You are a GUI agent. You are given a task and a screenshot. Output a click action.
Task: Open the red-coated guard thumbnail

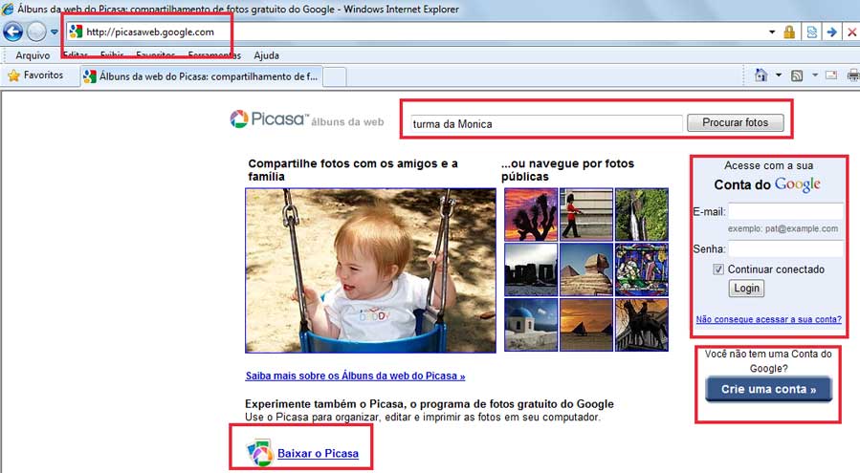point(586,215)
